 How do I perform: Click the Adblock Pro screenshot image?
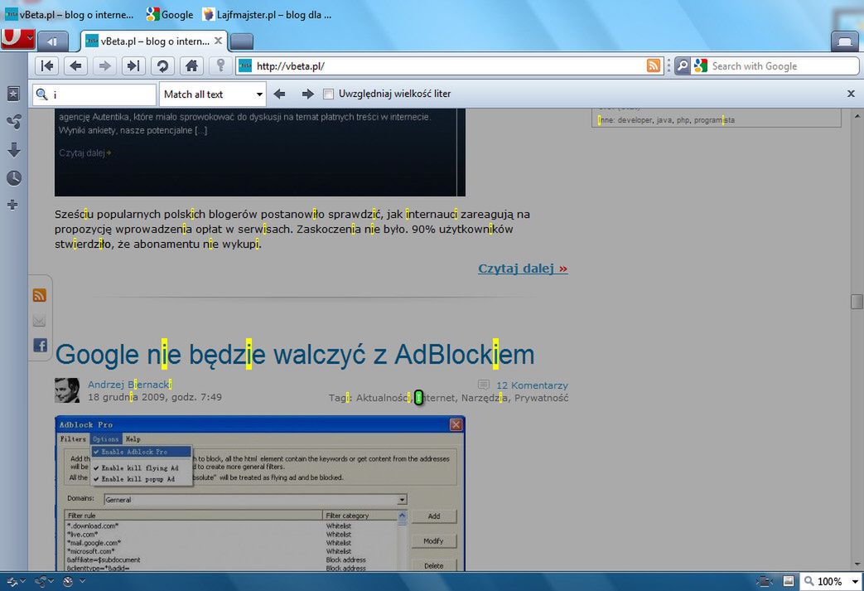(x=260, y=493)
